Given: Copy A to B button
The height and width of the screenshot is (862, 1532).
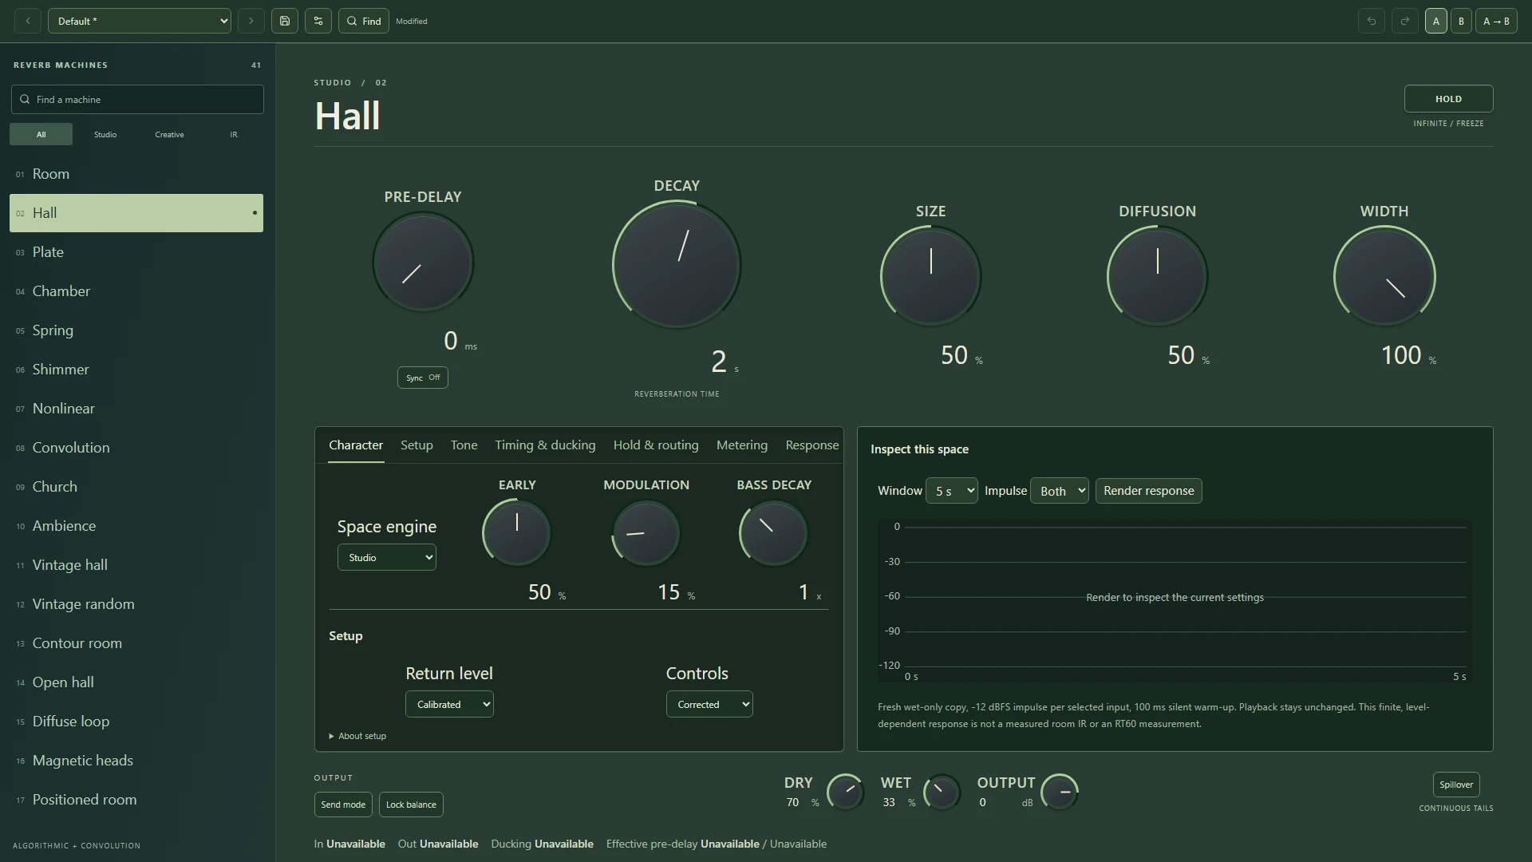Looking at the screenshot, I should pos(1496,21).
